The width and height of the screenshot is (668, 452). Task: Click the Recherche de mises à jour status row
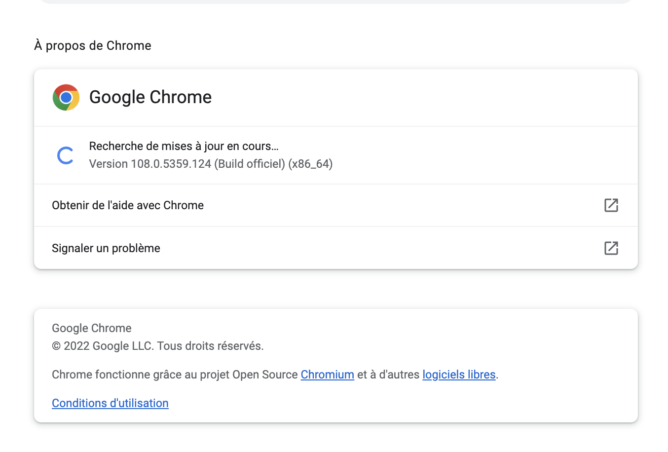pyautogui.click(x=183, y=146)
